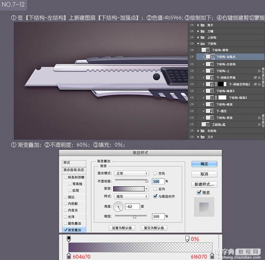Open fx effects on 下结构-上 layer
Screen dimensions: 265x260
(x=259, y=71)
